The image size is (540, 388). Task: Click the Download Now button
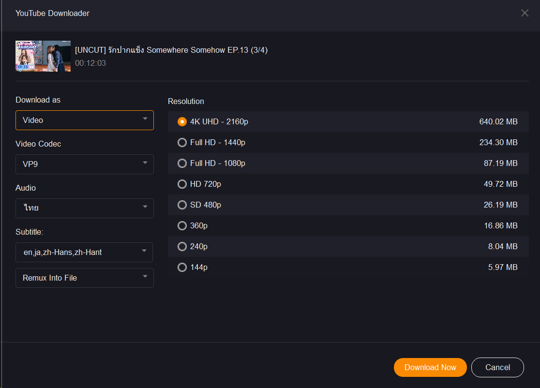tap(430, 368)
